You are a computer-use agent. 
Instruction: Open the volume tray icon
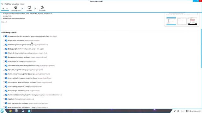coord(178,111)
